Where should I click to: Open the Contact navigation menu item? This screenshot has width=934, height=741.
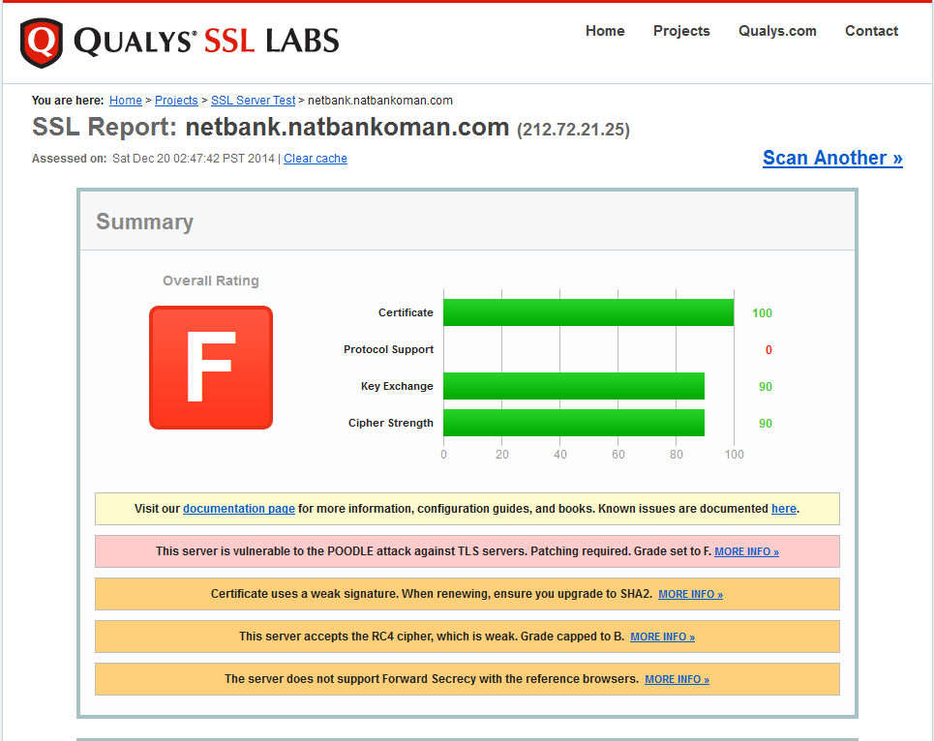871,31
